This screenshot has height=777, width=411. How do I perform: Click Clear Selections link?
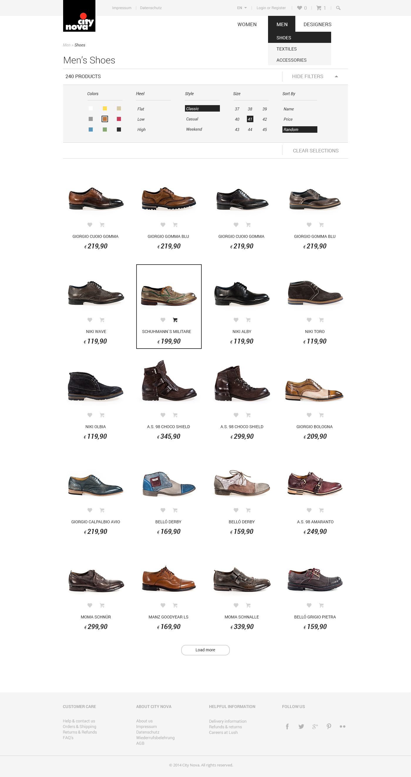coord(315,151)
